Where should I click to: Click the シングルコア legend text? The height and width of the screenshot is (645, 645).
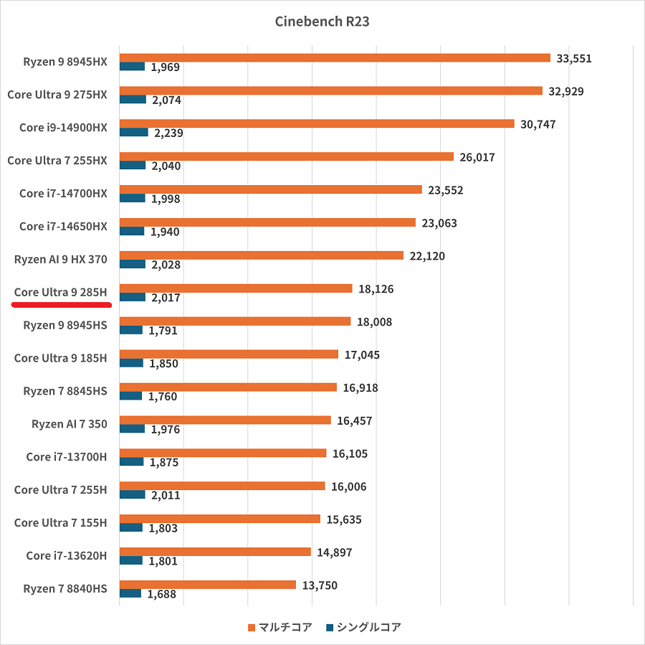pos(368,628)
